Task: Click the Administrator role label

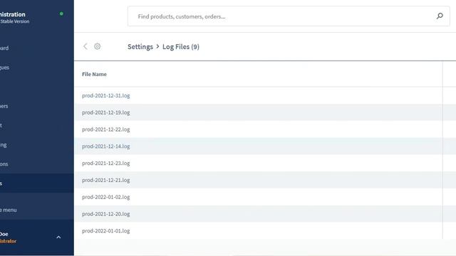Action: point(8,241)
